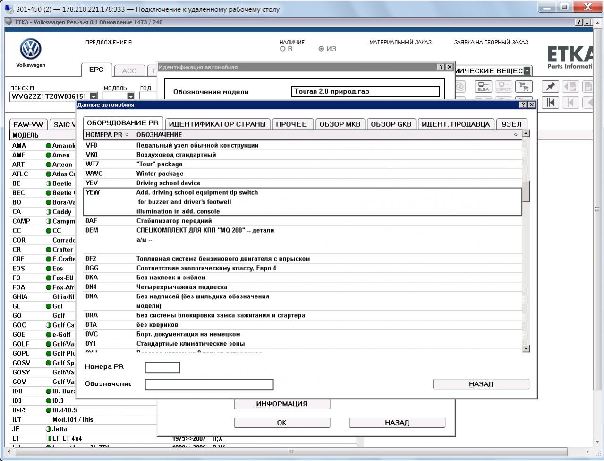This screenshot has width=604, height=461.
Task: Open the ХИМИЧЕСКИЕ ВЕЩЕС dropdown arrow
Action: (x=527, y=71)
